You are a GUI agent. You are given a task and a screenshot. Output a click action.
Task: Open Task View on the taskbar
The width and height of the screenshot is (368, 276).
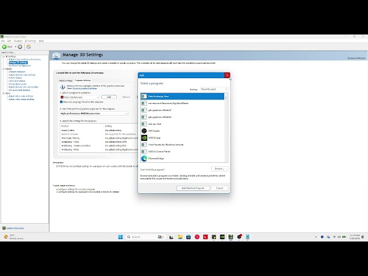[171, 237]
